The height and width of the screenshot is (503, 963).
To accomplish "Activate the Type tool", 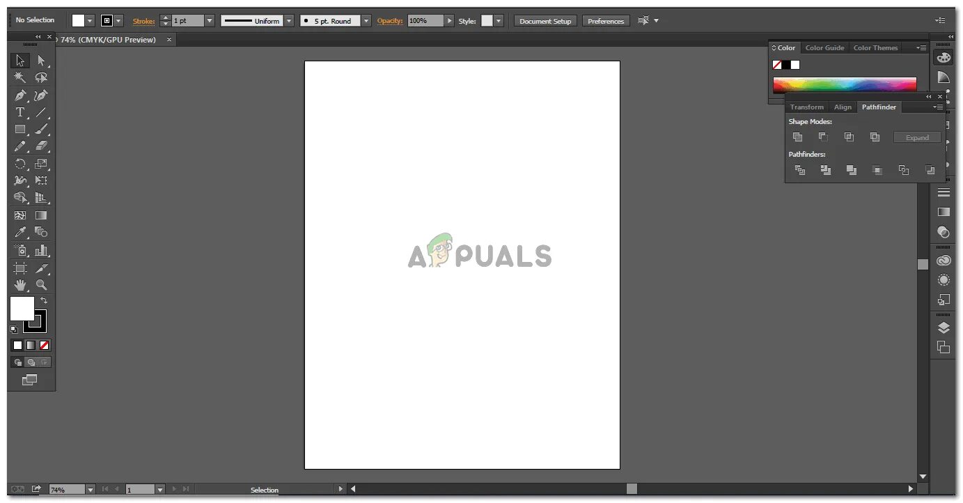I will (20, 112).
